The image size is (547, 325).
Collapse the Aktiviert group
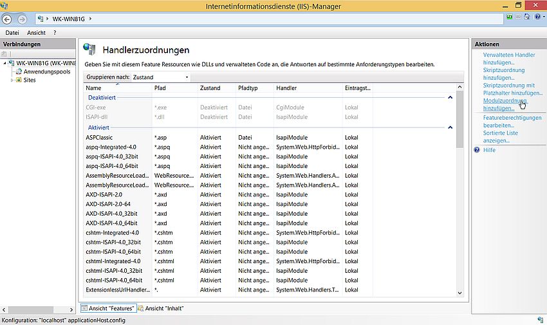[x=450, y=127]
